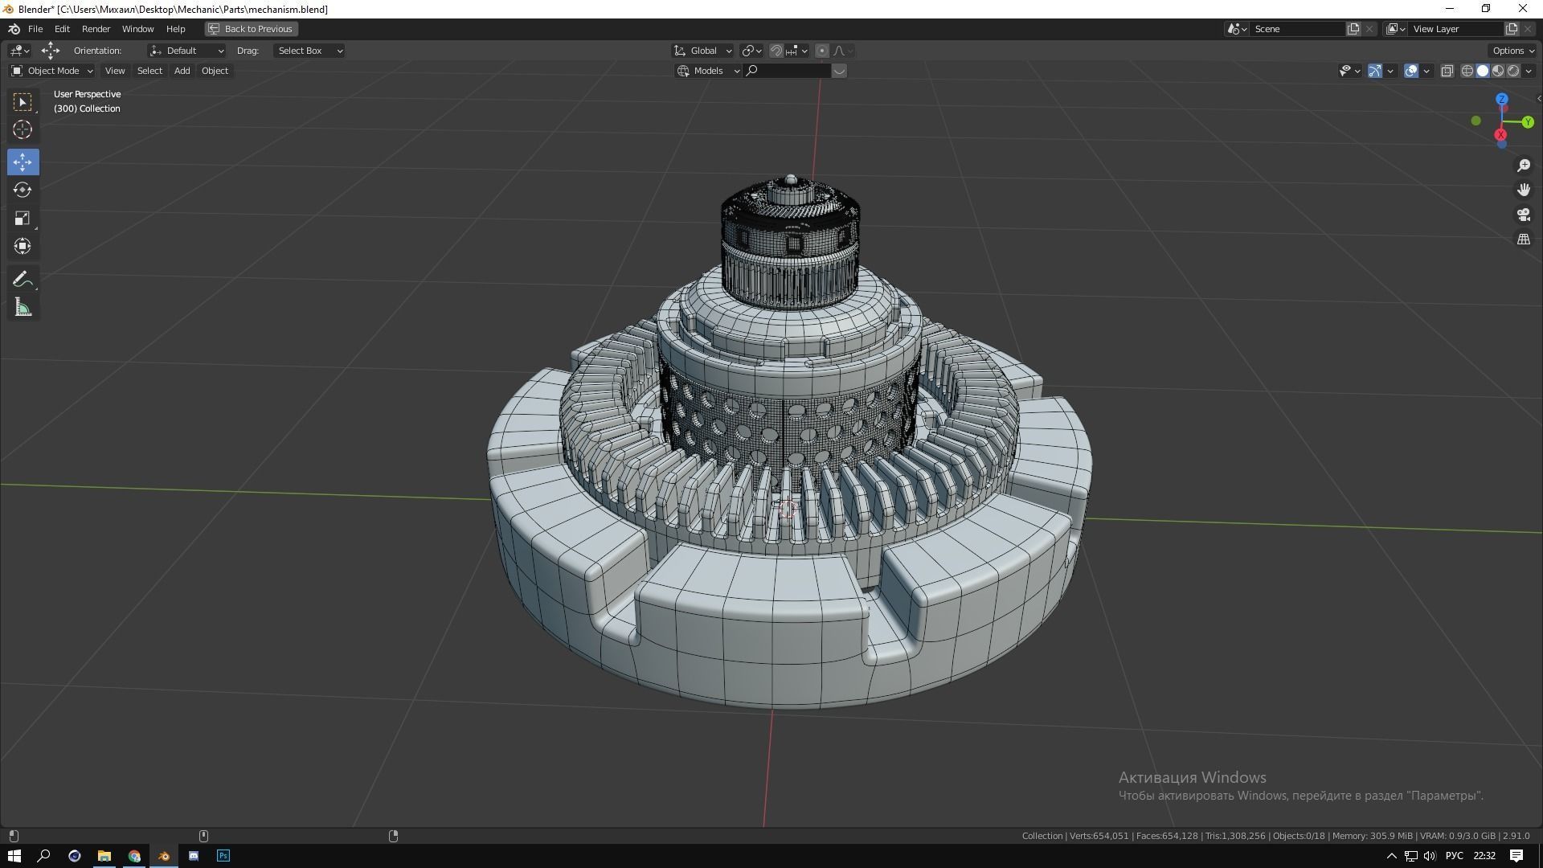Open the viewport View menu
Image resolution: width=1543 pixels, height=868 pixels.
pyautogui.click(x=115, y=71)
